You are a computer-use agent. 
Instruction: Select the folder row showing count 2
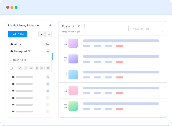click(x=31, y=91)
